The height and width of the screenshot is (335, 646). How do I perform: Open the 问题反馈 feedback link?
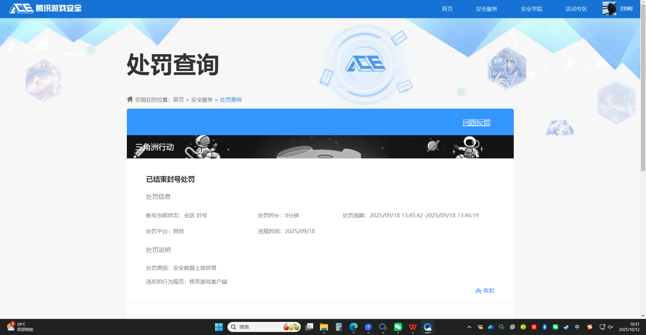(x=476, y=122)
